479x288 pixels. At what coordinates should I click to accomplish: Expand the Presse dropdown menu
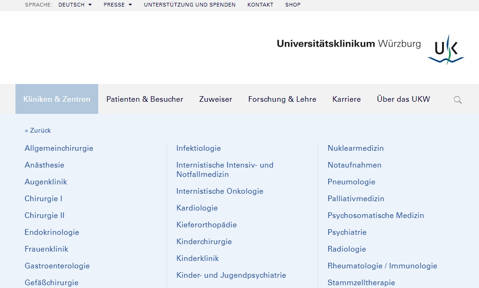(117, 5)
